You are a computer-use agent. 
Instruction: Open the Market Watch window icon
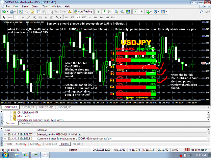[21, 12]
